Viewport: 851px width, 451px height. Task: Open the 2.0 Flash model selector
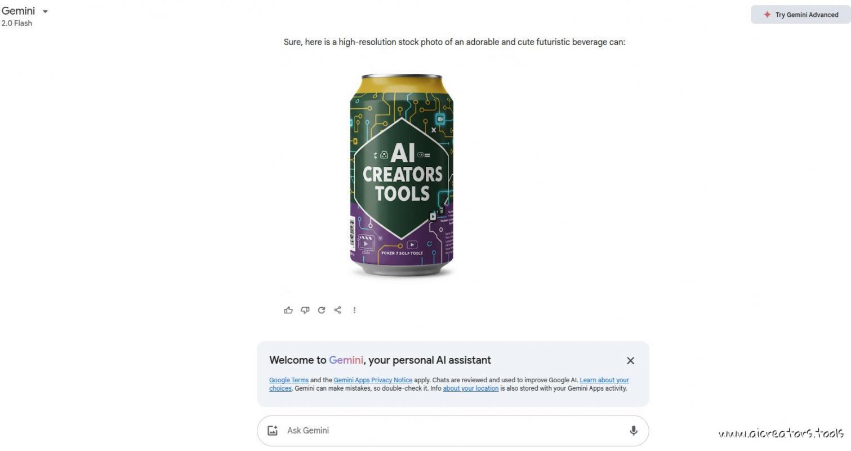(17, 23)
